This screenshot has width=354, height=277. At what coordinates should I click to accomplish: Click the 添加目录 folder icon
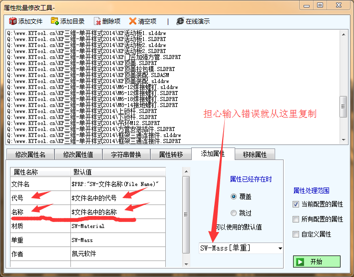coord(55,21)
